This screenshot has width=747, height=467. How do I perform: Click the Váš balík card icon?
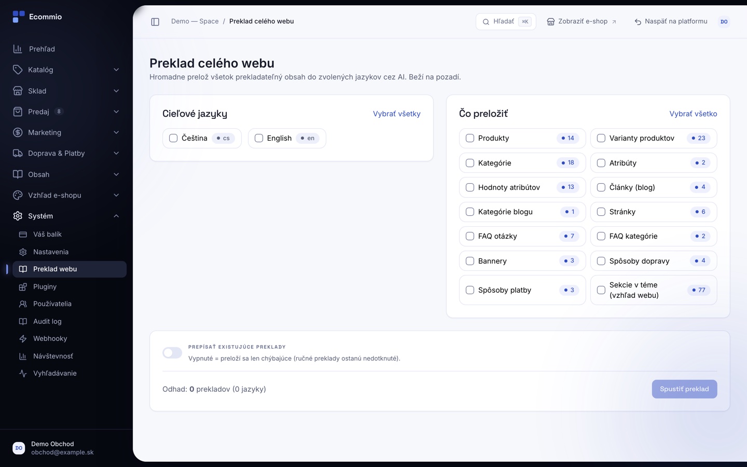tap(23, 235)
